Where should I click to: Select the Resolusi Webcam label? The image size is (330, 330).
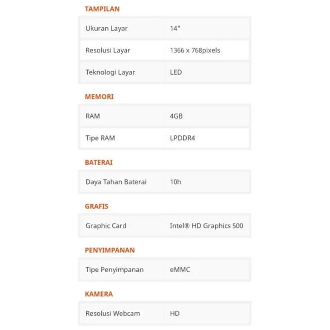click(113, 313)
